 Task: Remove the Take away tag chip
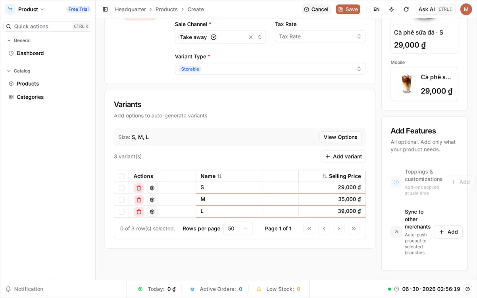pos(213,37)
